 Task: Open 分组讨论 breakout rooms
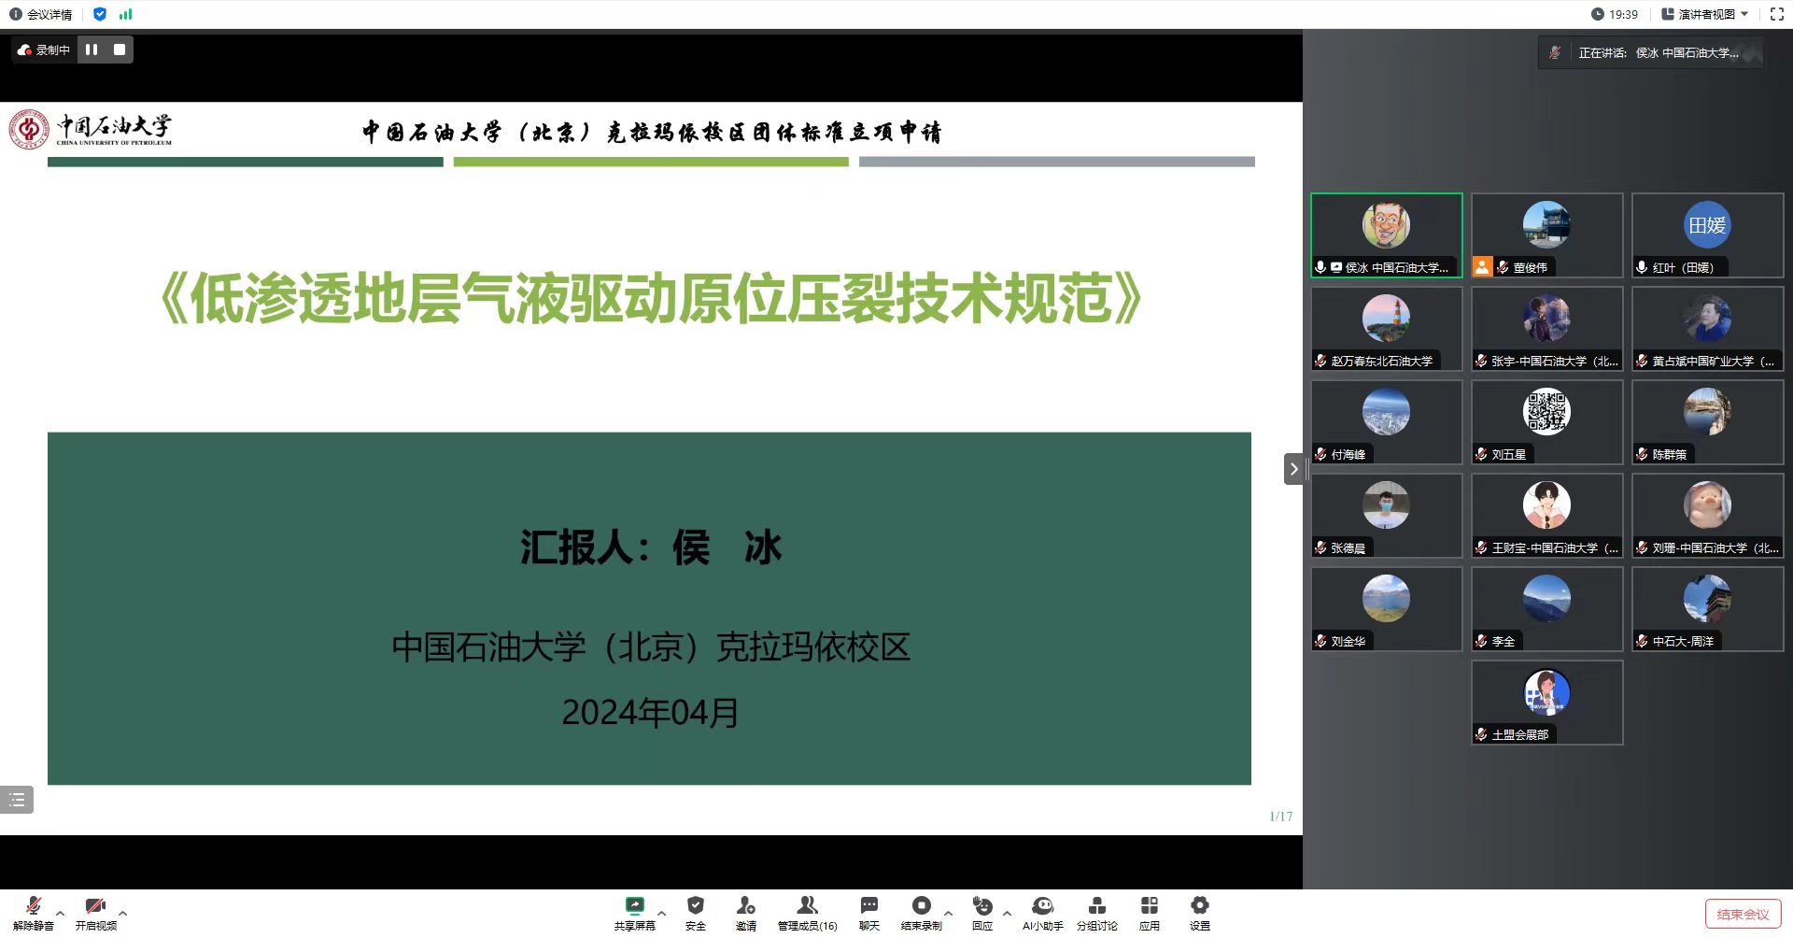[1096, 913]
